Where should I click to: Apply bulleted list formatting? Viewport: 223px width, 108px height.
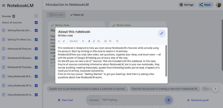point(110,41)
